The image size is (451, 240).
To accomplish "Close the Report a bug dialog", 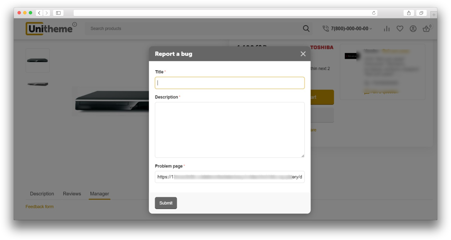I will tap(303, 54).
